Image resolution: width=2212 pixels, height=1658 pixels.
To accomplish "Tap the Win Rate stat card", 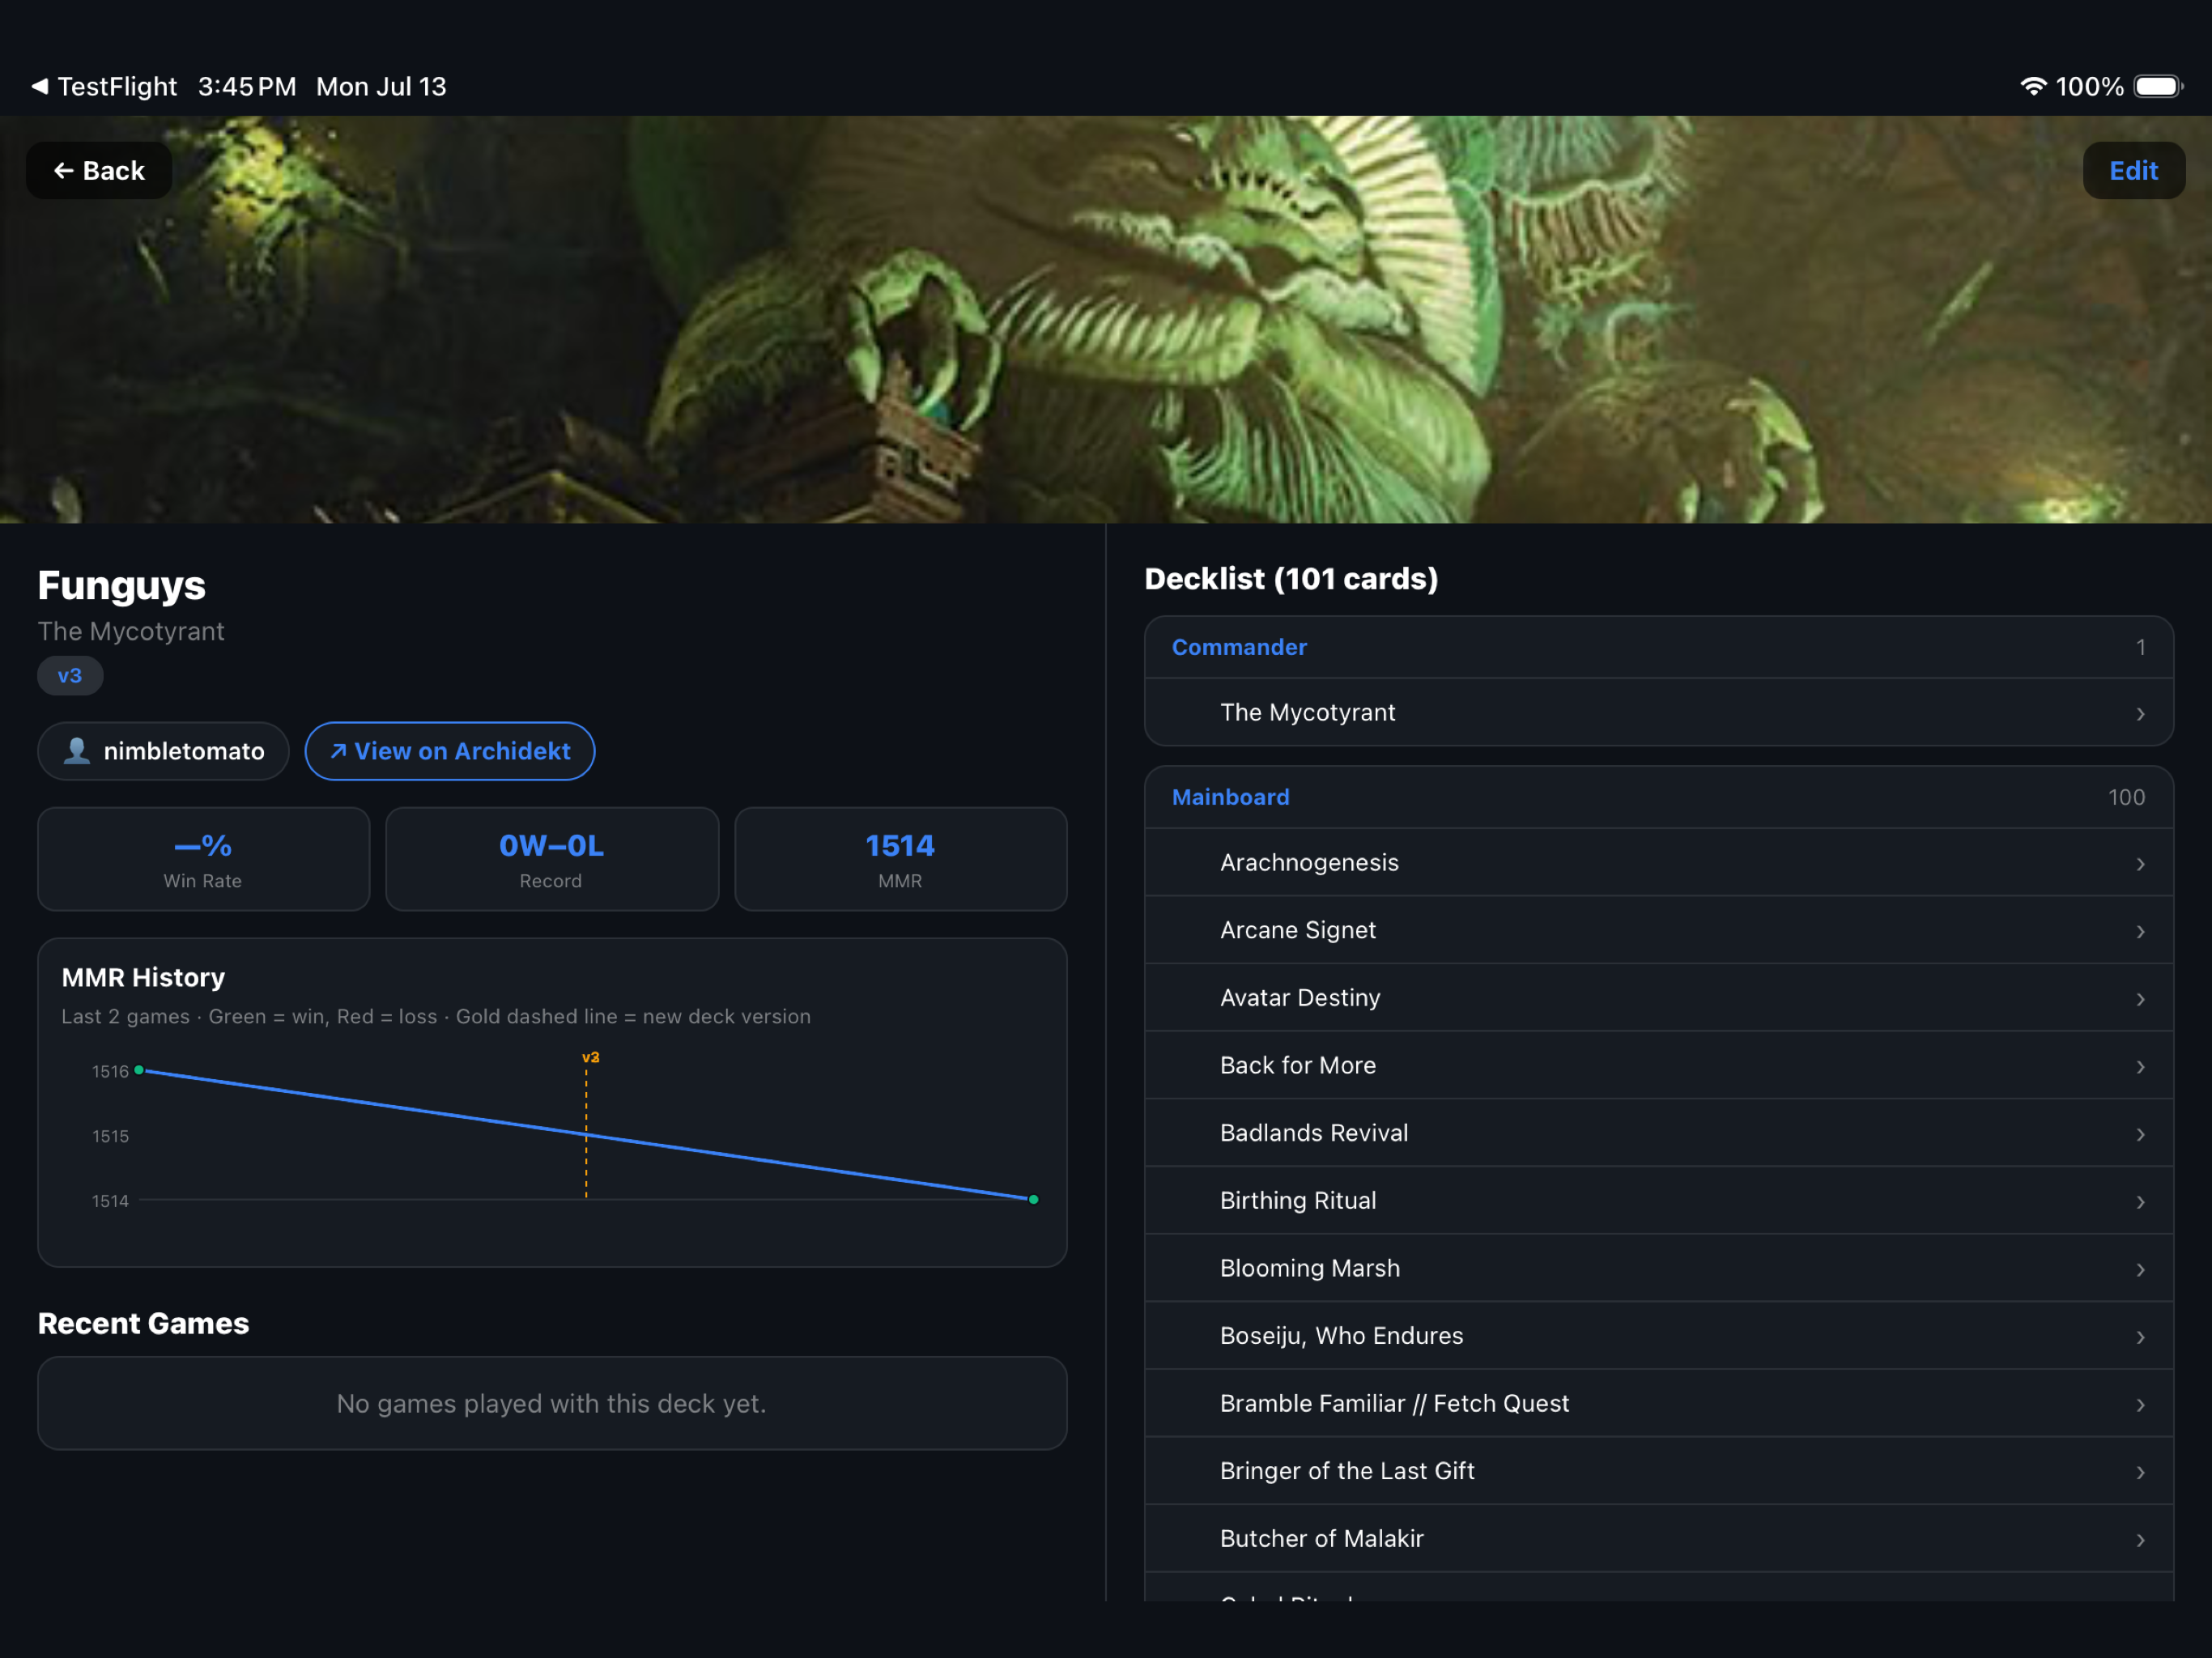I will point(204,859).
